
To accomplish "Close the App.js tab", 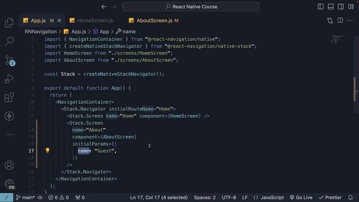I will (59, 21).
